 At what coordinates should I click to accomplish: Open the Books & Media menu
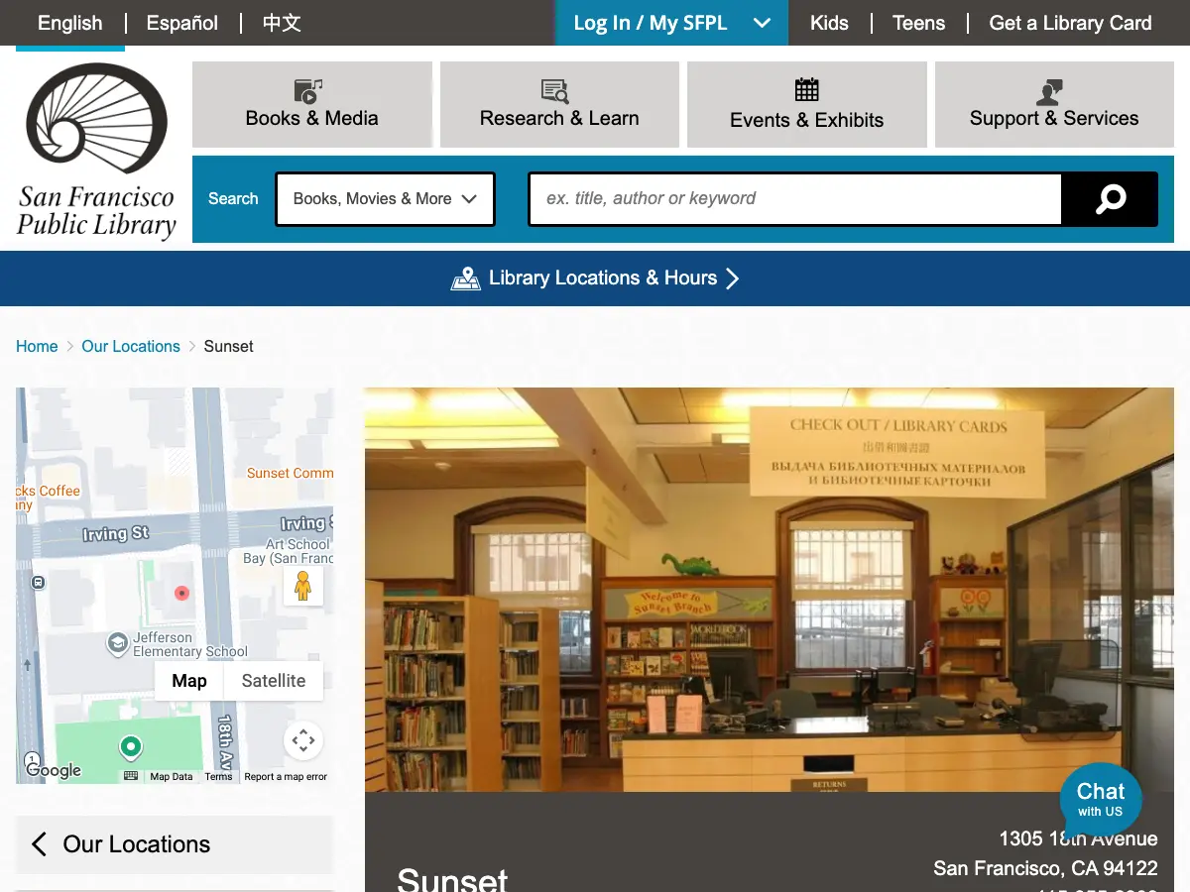[312, 104]
